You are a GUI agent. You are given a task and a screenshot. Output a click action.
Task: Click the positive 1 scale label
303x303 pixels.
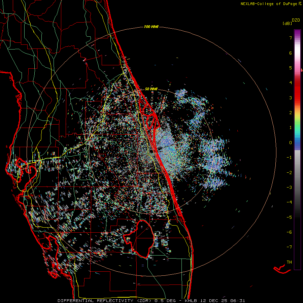291,128
